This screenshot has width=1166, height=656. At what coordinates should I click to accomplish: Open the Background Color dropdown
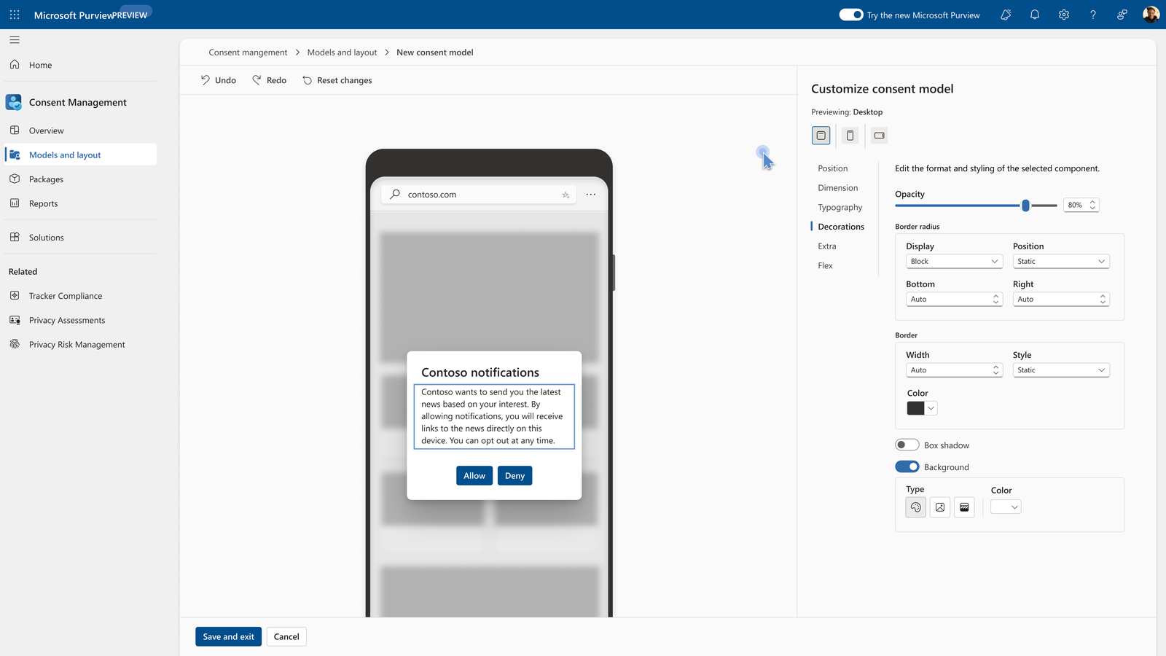(1006, 507)
